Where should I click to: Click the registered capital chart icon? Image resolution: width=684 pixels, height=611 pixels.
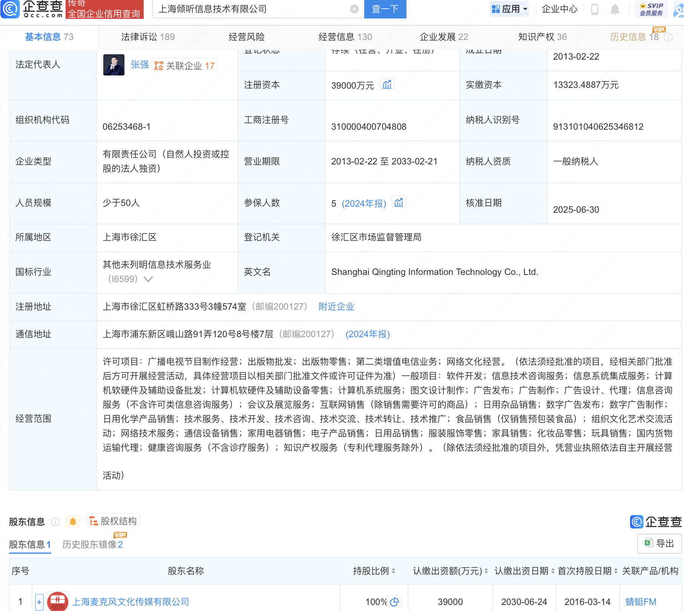[x=387, y=84]
